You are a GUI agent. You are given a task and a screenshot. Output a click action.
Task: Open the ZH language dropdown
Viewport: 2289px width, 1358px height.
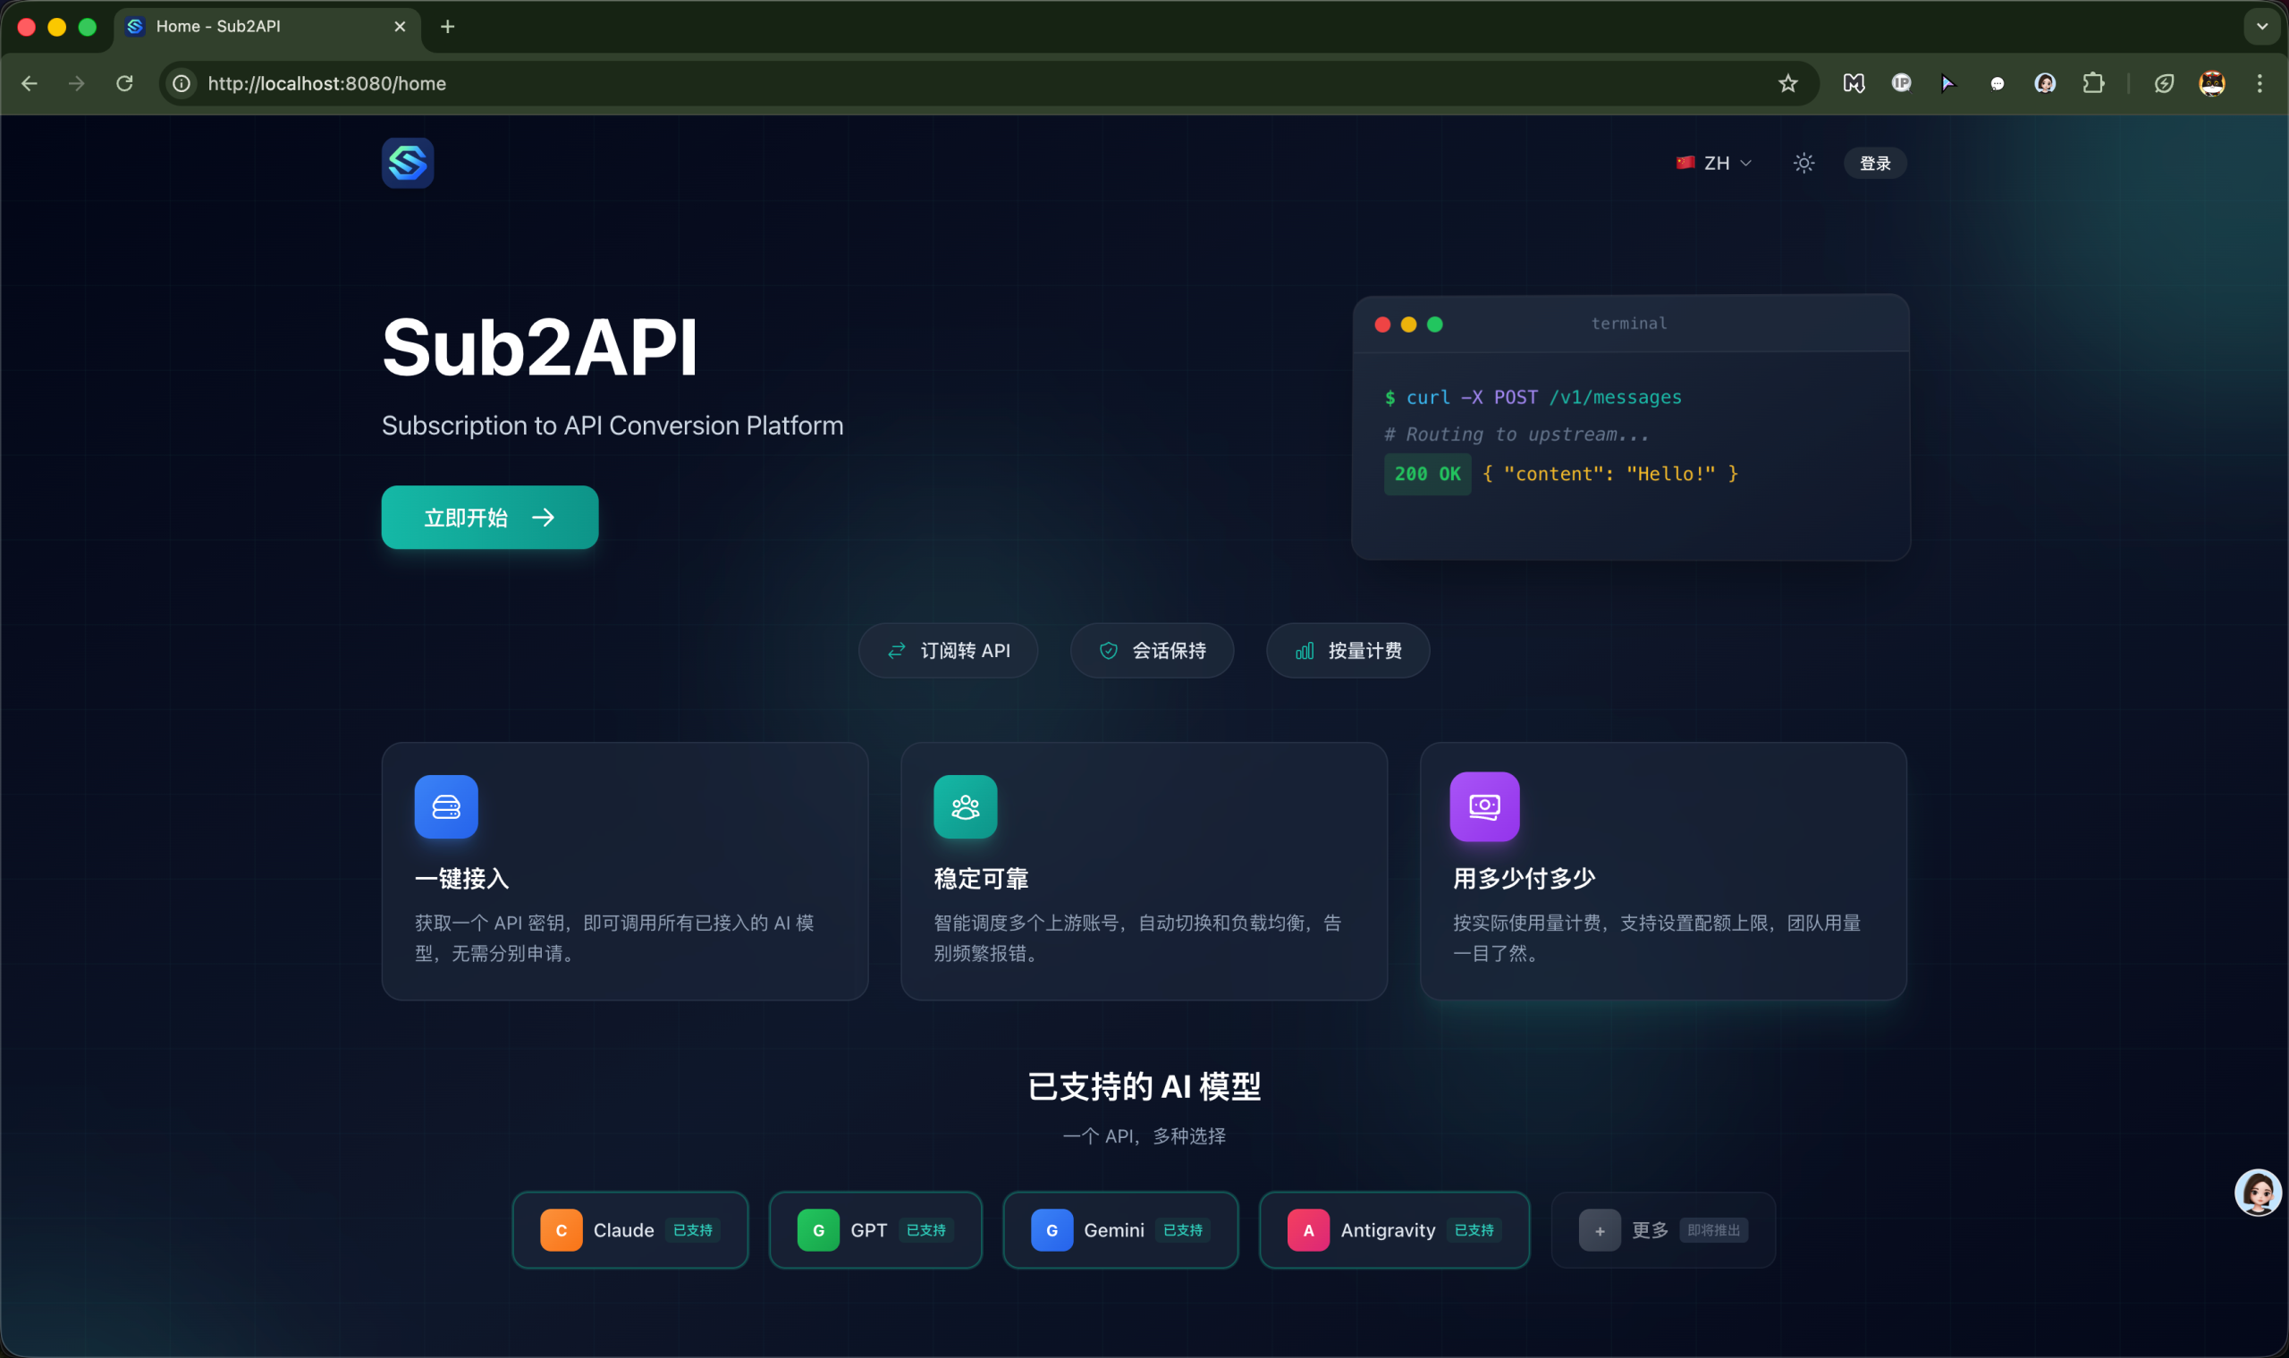point(1713,163)
